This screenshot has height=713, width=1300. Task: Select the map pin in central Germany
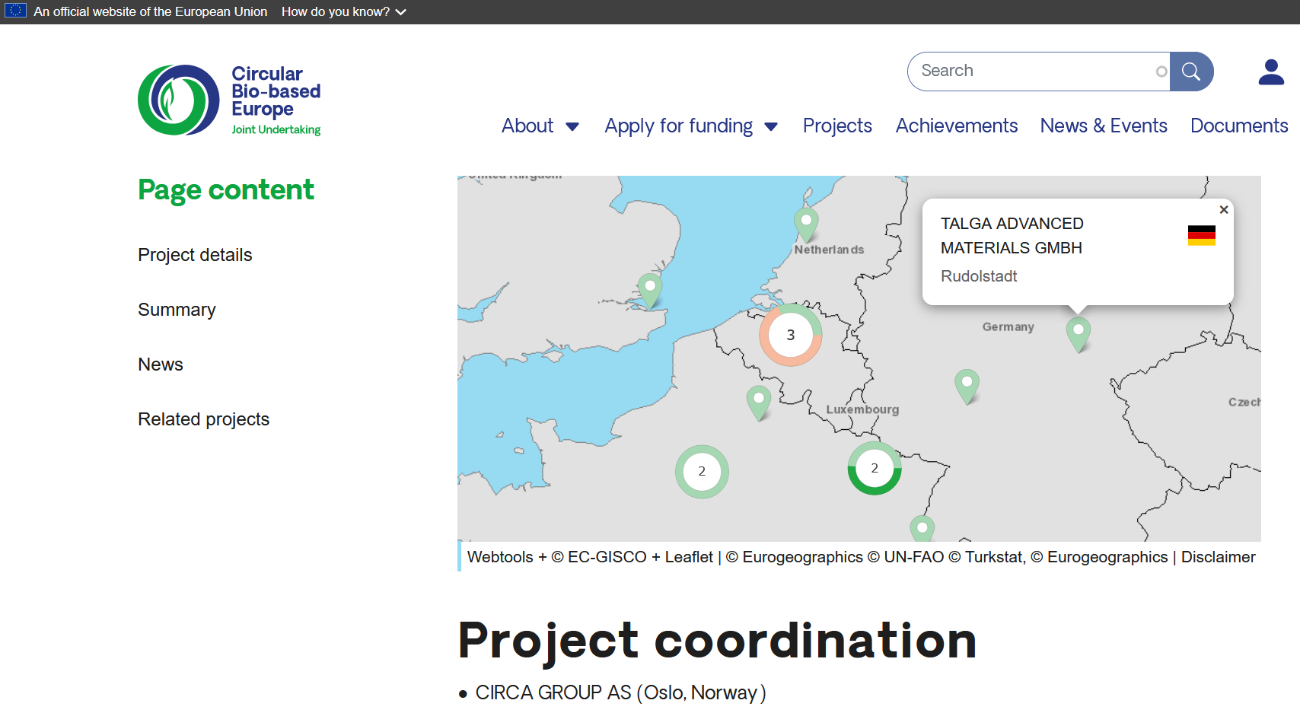coord(967,384)
